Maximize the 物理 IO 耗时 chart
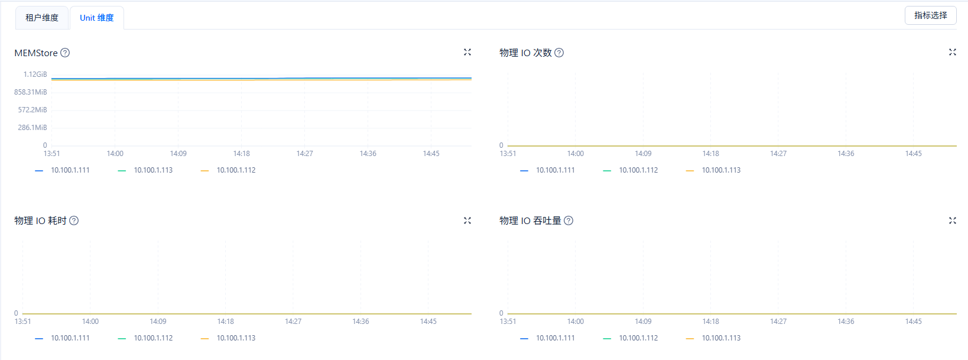 click(467, 220)
